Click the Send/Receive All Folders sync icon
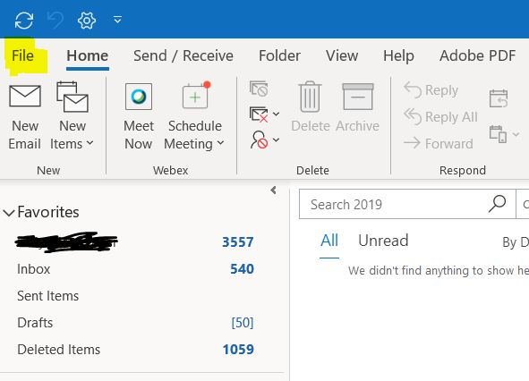 click(24, 21)
